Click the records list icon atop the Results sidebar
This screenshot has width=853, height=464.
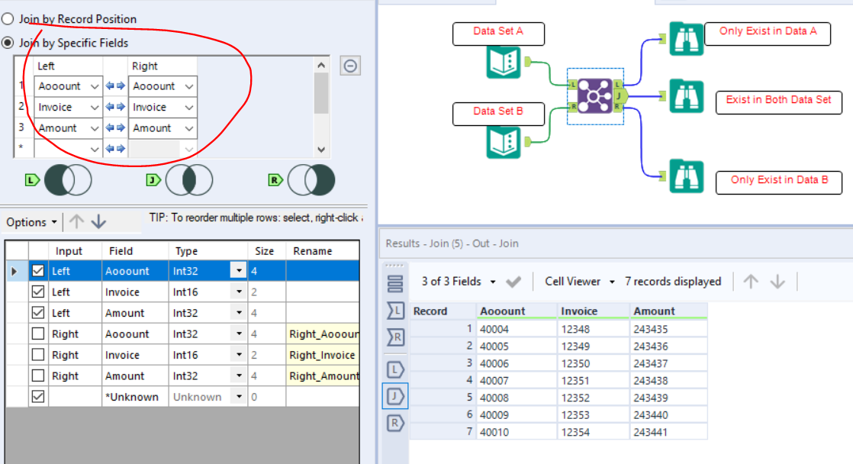394,284
